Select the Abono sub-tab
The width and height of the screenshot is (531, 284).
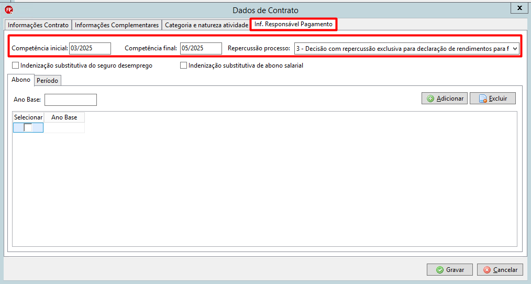pyautogui.click(x=21, y=80)
